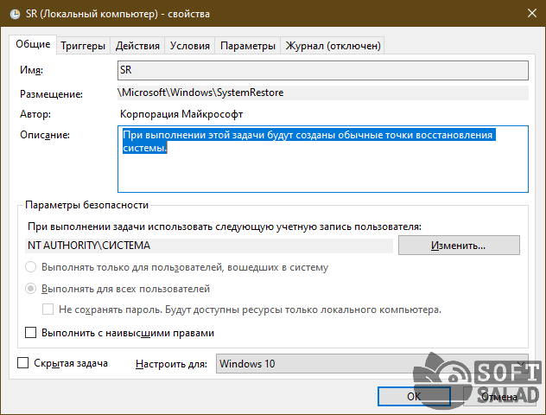This screenshot has height=415, width=546.
Task: Click the Изменить... button
Action: 459,246
